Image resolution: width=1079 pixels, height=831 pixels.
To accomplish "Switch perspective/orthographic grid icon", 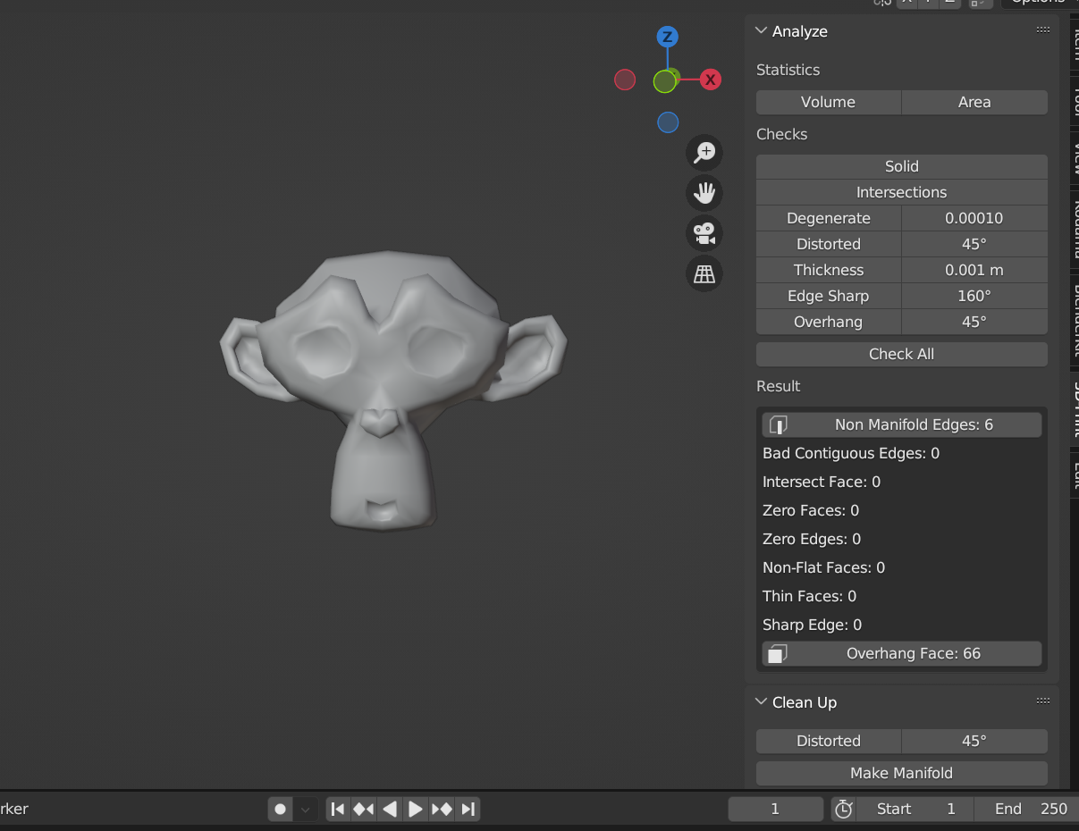I will [x=704, y=273].
